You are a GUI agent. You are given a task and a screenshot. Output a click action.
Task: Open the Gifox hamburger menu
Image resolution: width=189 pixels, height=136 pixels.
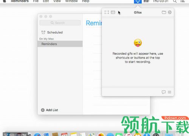click(x=169, y=92)
